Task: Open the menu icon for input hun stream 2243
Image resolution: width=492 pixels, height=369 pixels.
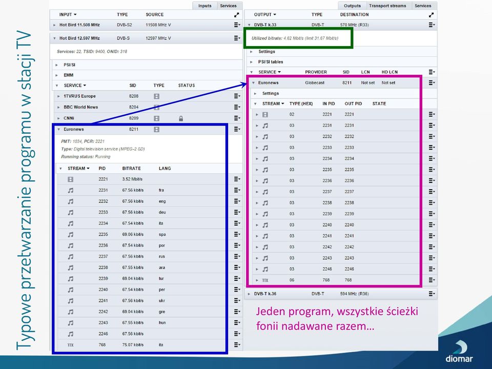Action: [237, 322]
